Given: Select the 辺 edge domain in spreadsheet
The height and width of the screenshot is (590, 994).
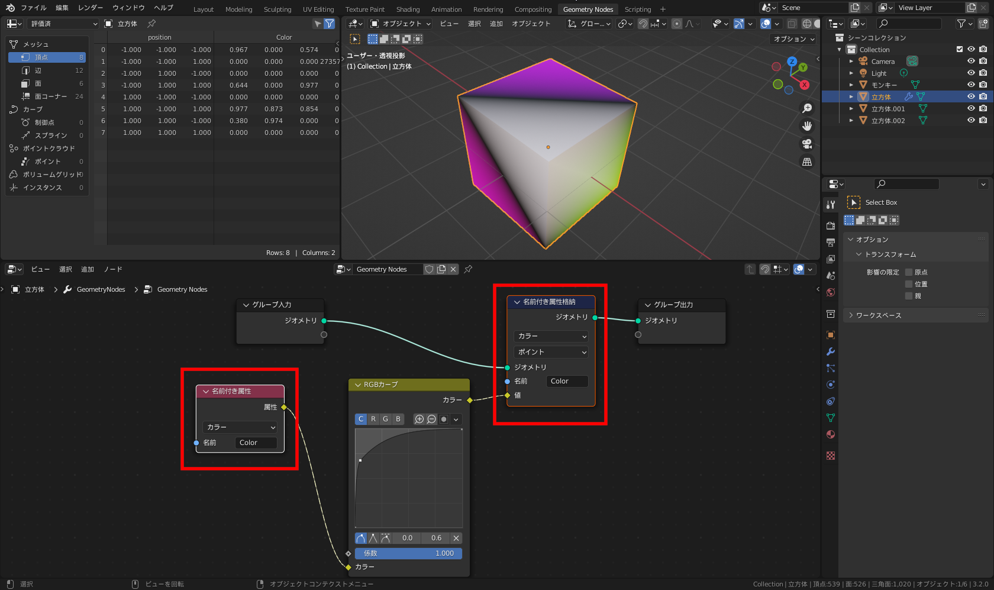Looking at the screenshot, I should click(47, 70).
